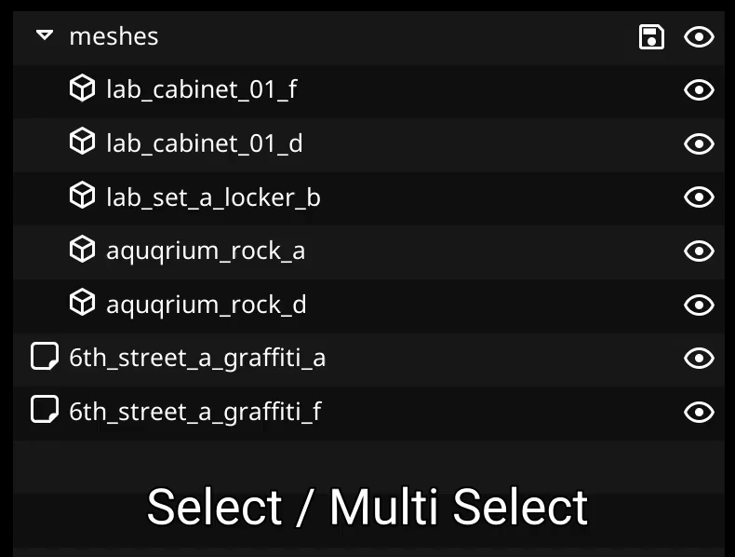Select the 6th_street_a_graffiti_a item name
The image size is (735, 557).
coord(197,358)
